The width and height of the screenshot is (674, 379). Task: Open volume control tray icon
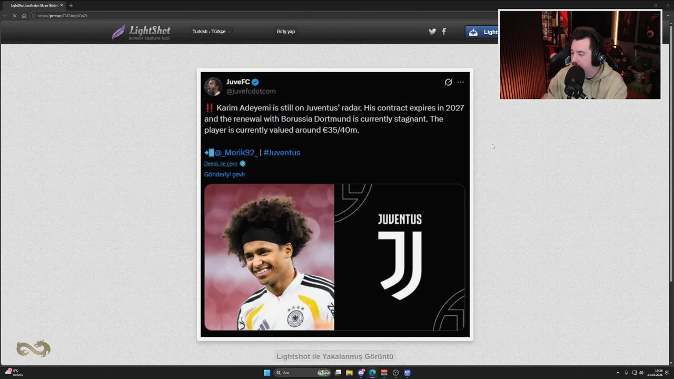pyautogui.click(x=641, y=373)
